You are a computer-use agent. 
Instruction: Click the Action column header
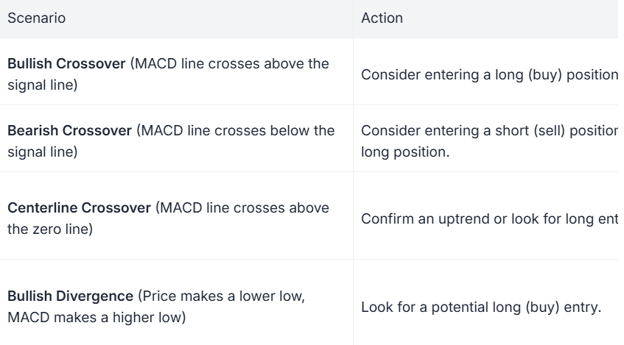tap(382, 19)
